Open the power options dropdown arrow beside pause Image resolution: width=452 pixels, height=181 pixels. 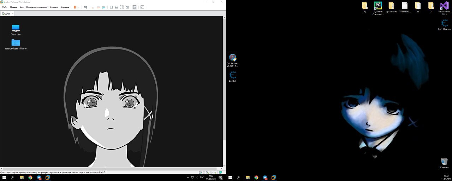[x=79, y=7]
